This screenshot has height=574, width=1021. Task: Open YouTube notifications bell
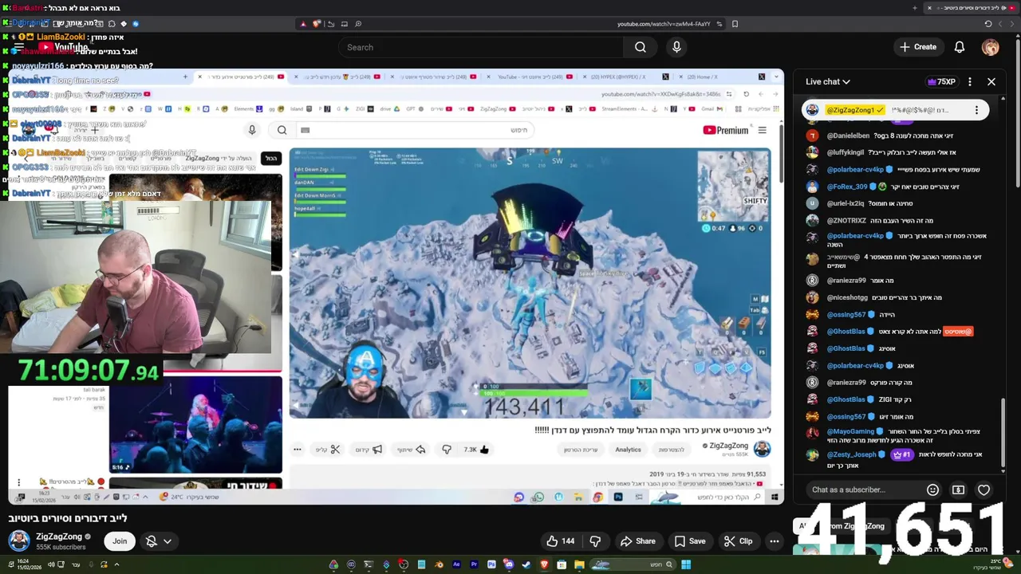click(x=960, y=47)
